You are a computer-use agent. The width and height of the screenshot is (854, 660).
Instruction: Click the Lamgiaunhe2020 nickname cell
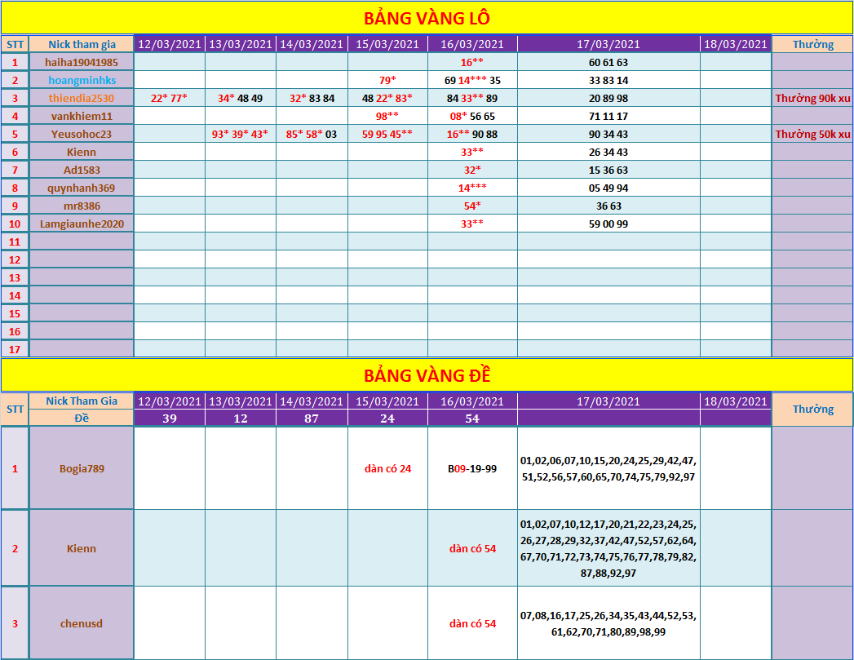82,224
